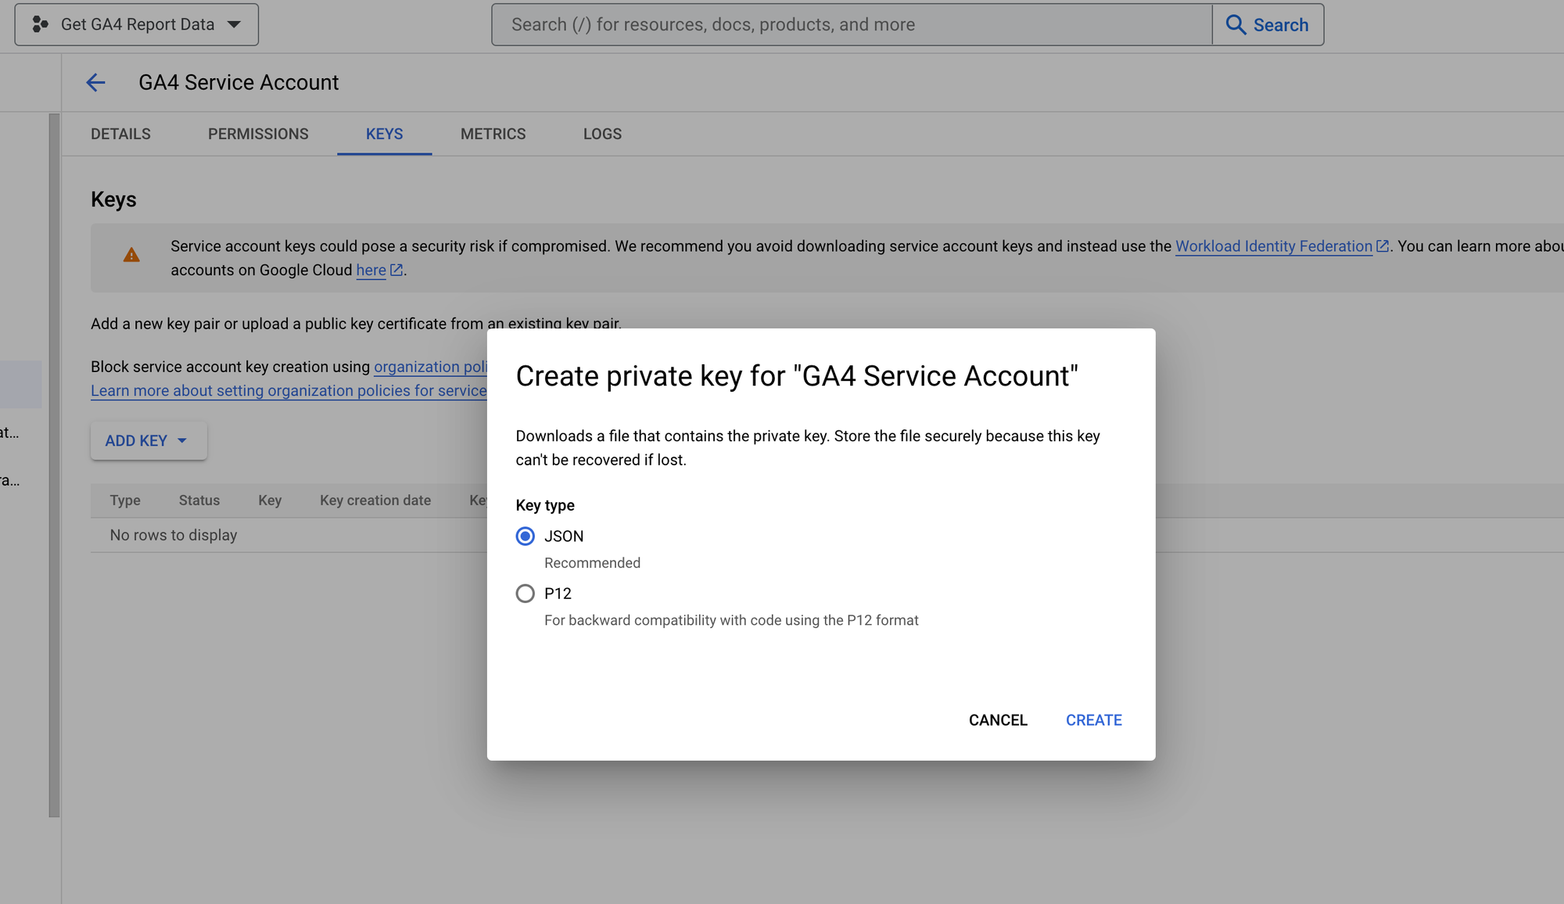Click the Workload Identity Federation external link icon

pyautogui.click(x=1381, y=246)
